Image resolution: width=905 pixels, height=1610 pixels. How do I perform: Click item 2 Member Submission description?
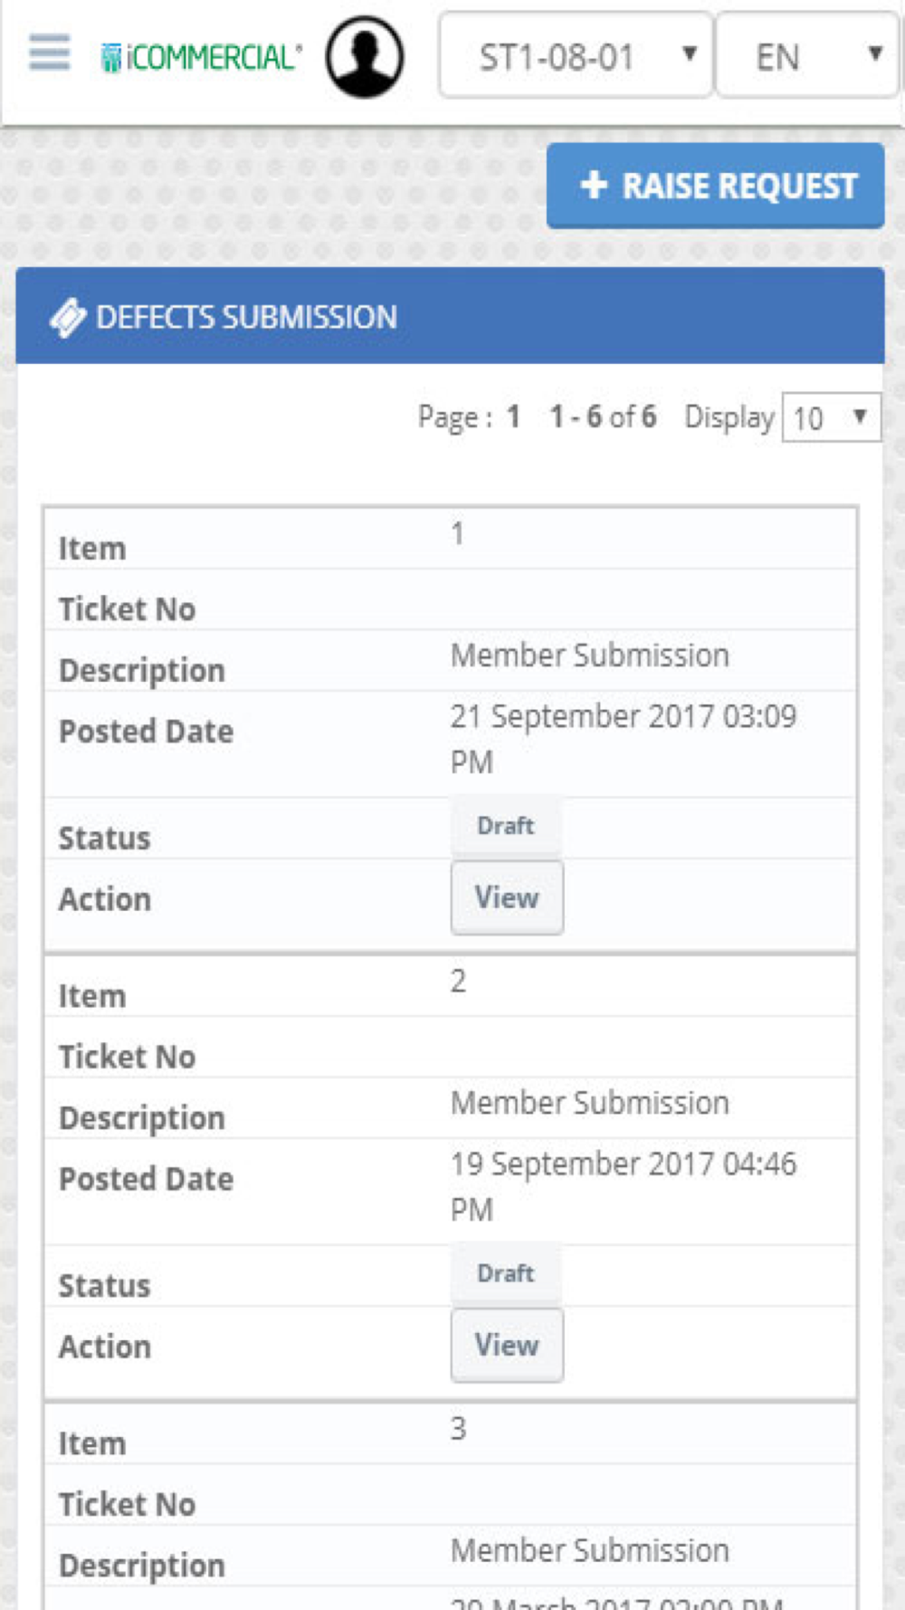[589, 1103]
